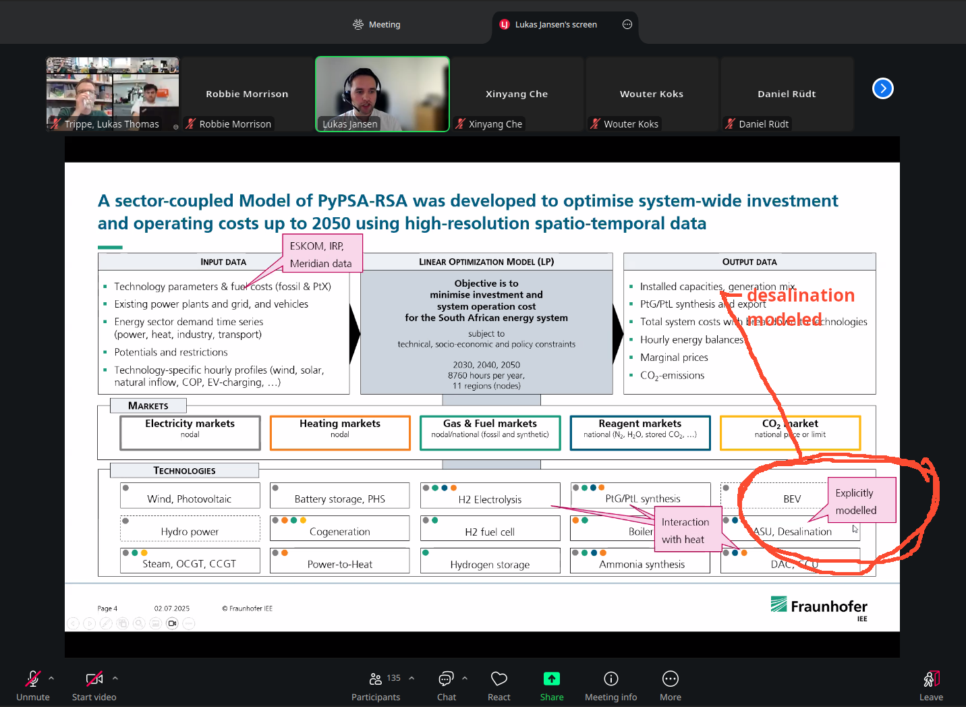
Task: Click the participant count 135
Action: [x=394, y=678]
